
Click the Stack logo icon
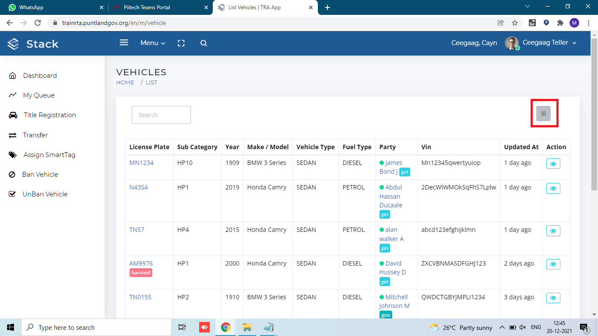[13, 43]
